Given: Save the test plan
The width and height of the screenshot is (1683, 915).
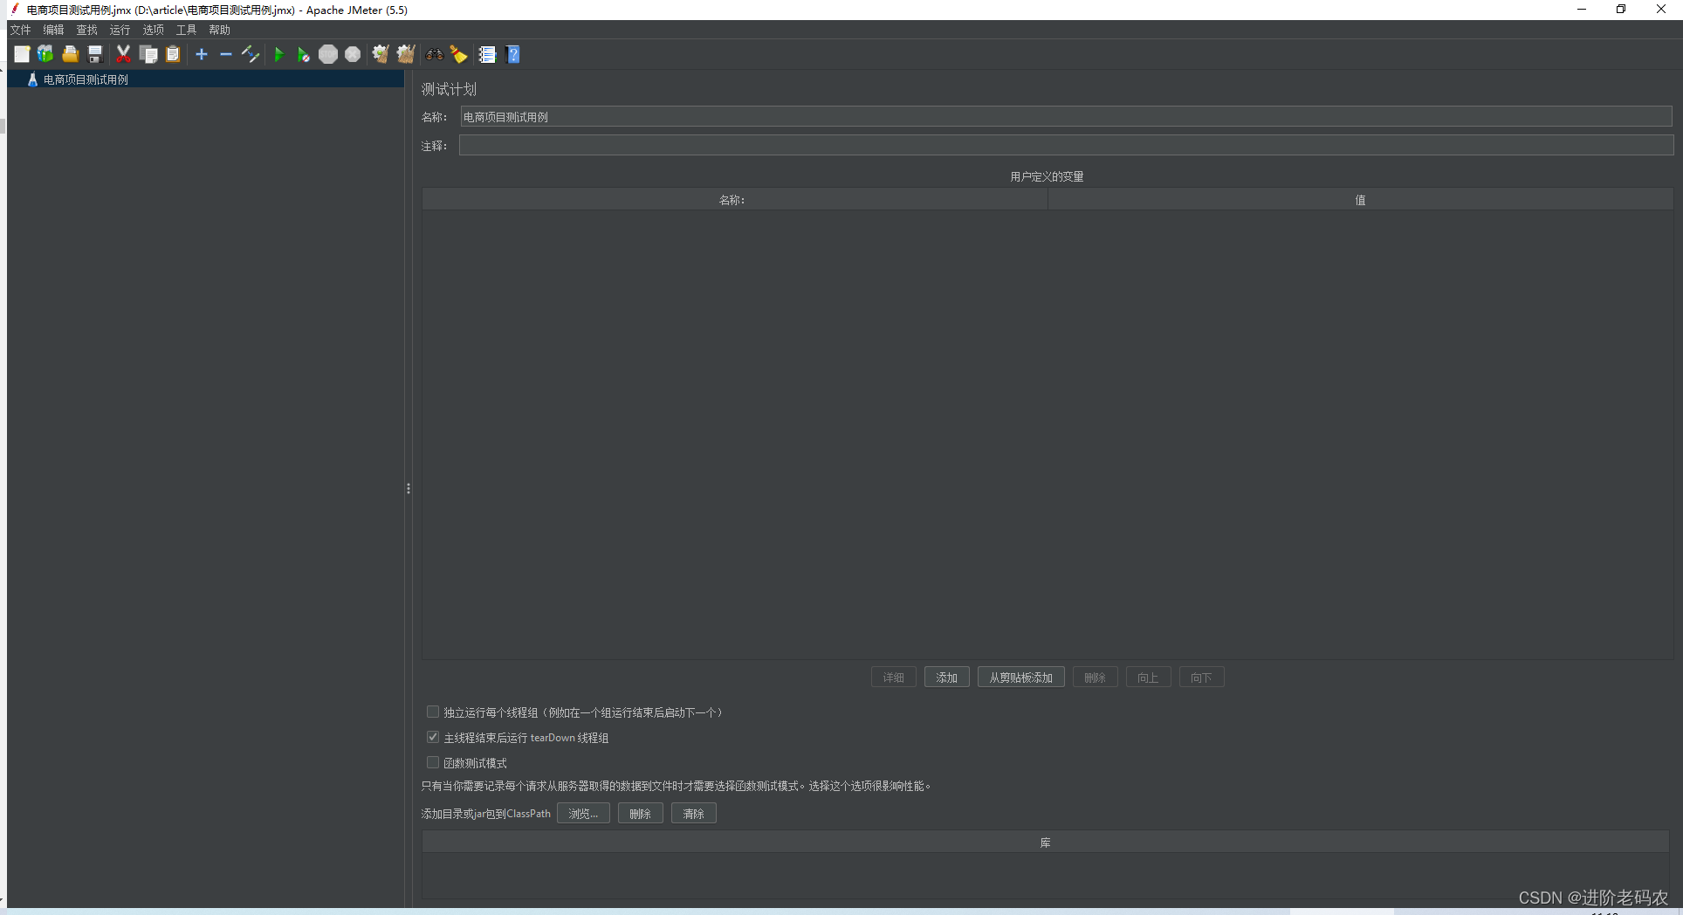Looking at the screenshot, I should coord(95,54).
